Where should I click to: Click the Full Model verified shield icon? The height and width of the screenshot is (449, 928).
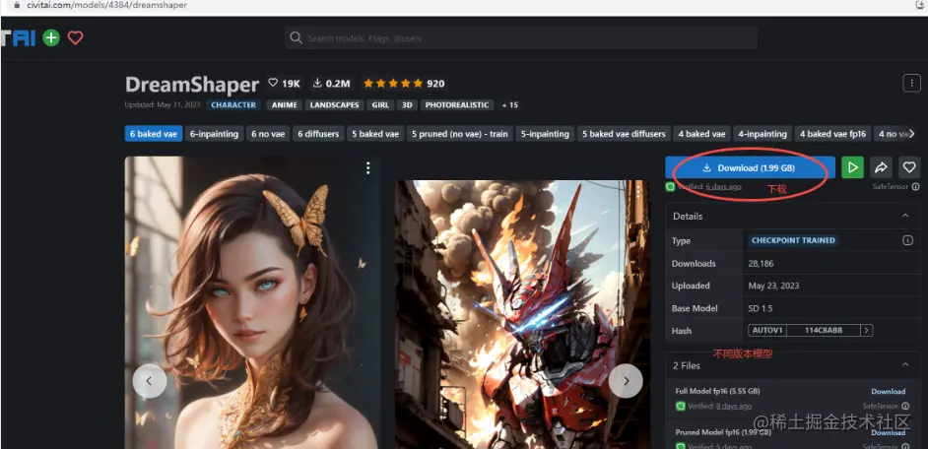681,406
